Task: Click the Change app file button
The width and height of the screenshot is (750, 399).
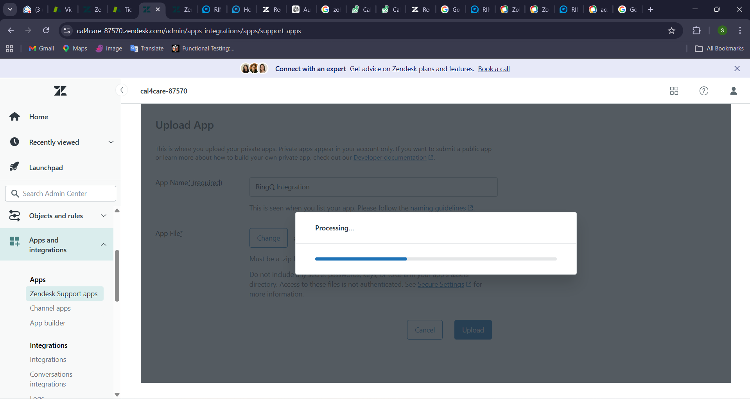Action: [269, 238]
